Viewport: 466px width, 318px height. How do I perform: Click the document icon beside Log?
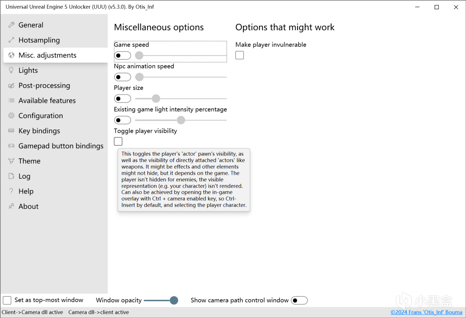tap(11, 176)
